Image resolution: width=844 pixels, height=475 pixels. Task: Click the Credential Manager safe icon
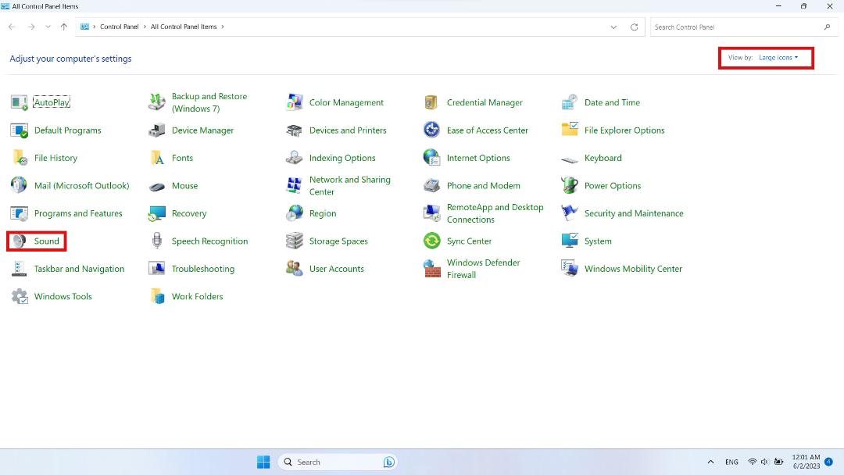431,102
